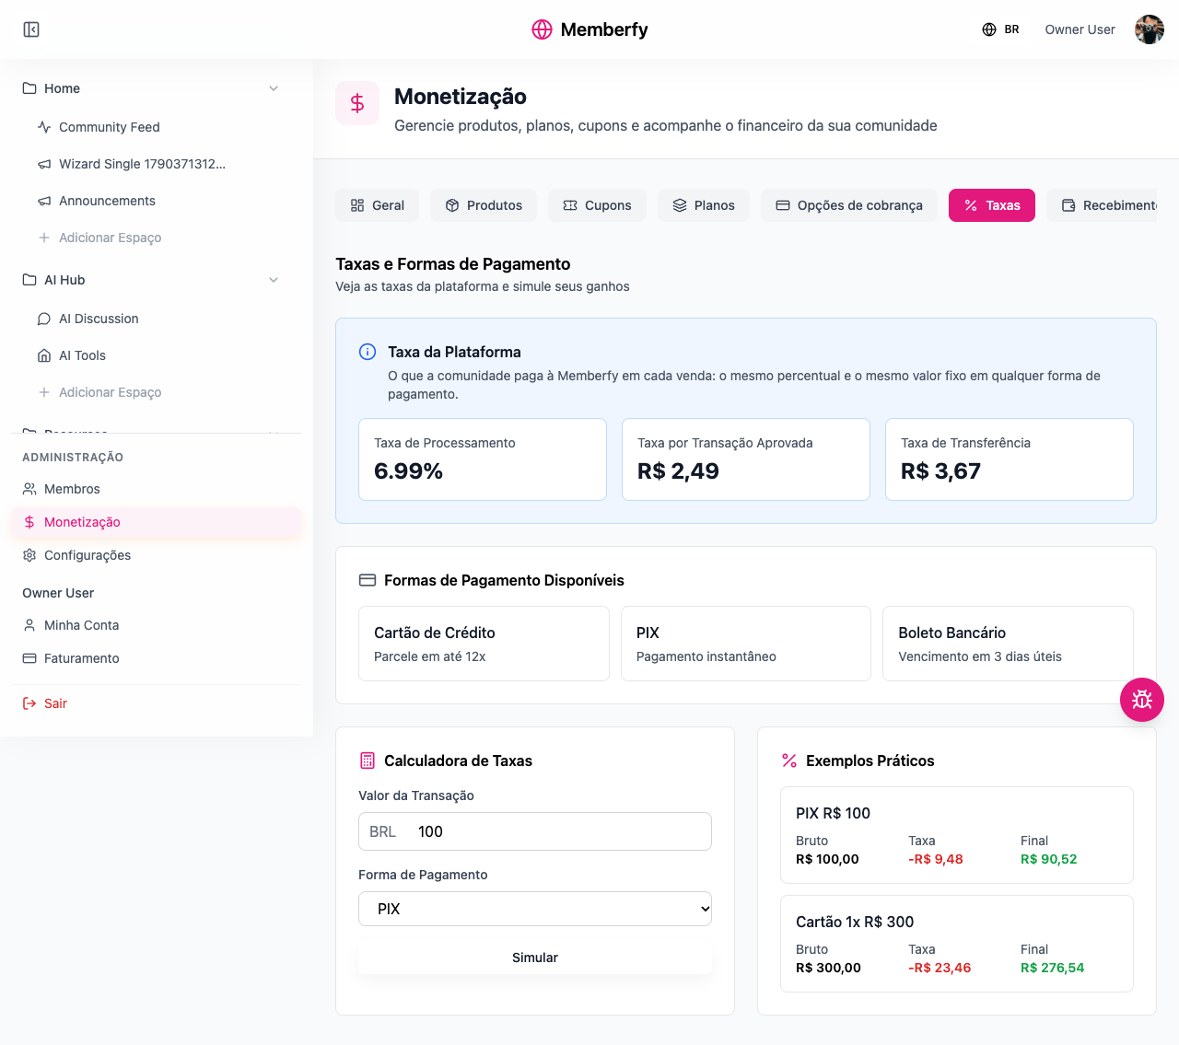Open Configurações in the sidebar
Screen dimensions: 1179x1045
[157, 555]
